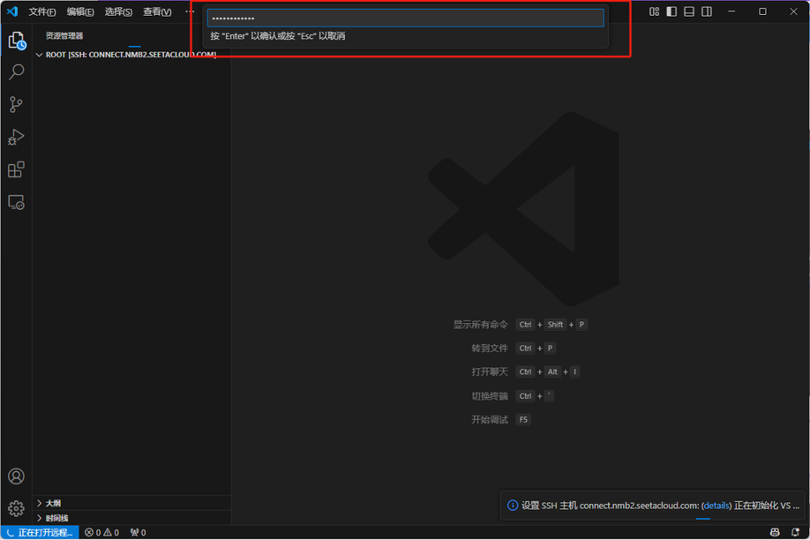
Task: Click the 切换终端 hint text
Action: (x=490, y=396)
